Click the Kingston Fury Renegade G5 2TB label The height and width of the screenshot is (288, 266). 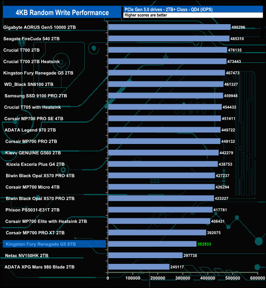point(38,73)
